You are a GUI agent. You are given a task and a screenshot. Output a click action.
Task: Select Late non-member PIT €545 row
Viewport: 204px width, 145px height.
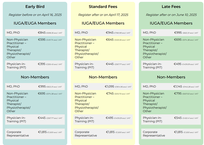[x=171, y=120]
